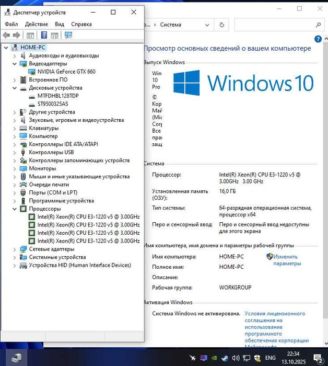Click the Контроллеры IDE ATA/ATAPI icon
The height and width of the screenshot is (366, 328).
click(23, 144)
